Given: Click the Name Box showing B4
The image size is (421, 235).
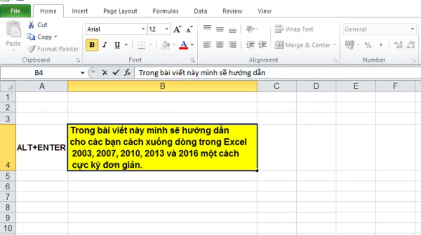Looking at the screenshot, I should pyautogui.click(x=39, y=73).
